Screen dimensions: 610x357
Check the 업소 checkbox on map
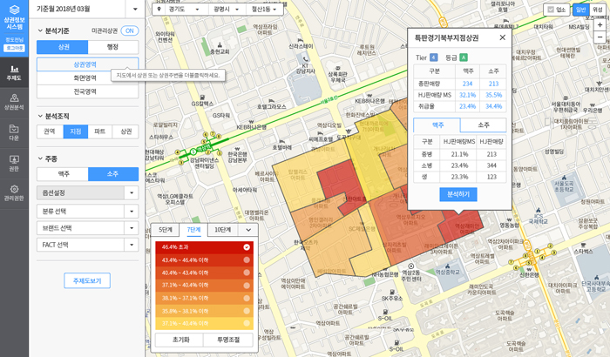[x=550, y=10]
